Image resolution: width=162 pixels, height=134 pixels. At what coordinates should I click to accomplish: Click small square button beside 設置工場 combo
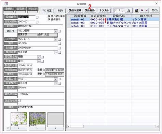point(59,79)
